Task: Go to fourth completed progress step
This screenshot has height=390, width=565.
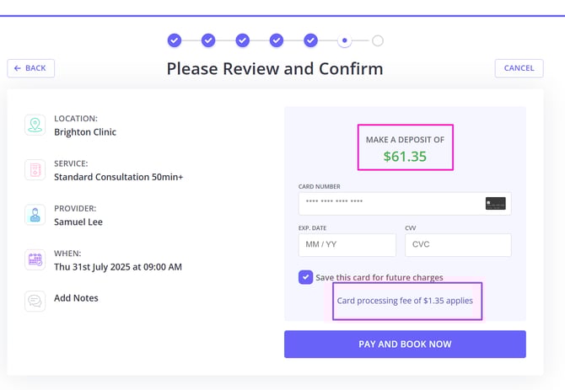Action: (276, 40)
